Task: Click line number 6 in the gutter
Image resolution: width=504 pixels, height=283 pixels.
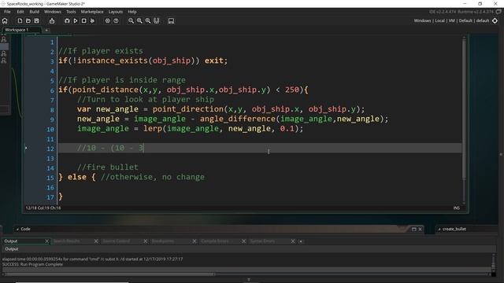Action: pyautogui.click(x=52, y=90)
